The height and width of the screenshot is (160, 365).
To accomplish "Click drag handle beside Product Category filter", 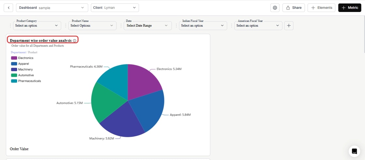I will click(10, 26).
